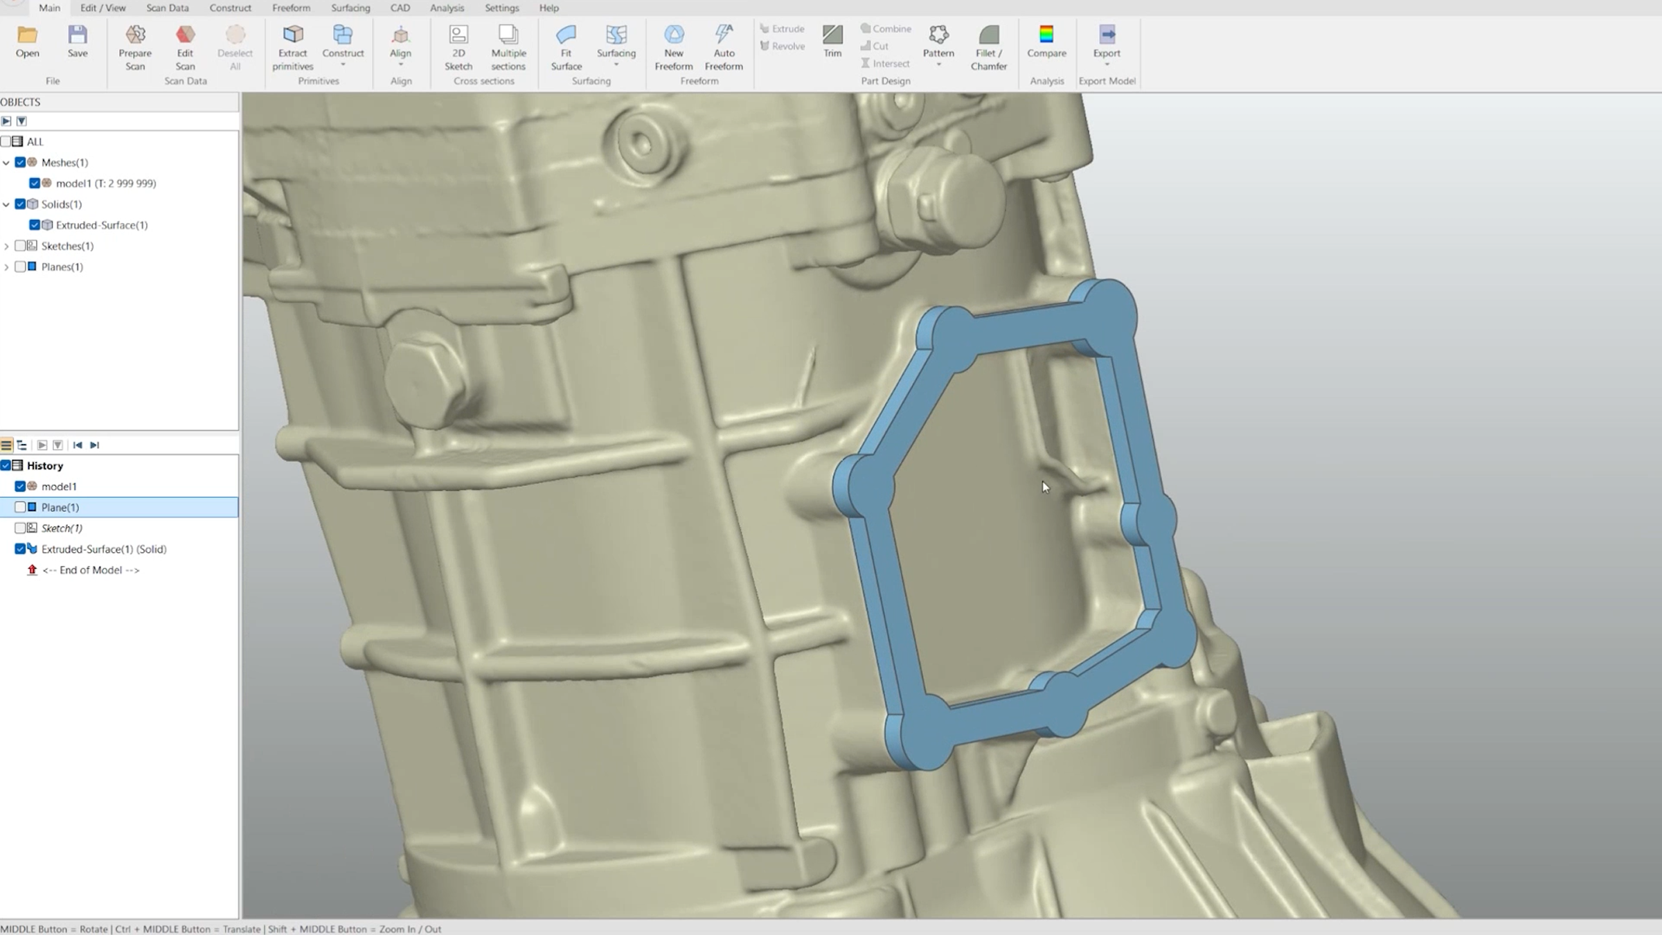Click the Fillet / Chamfer icon
The height and width of the screenshot is (935, 1662).
[988, 35]
